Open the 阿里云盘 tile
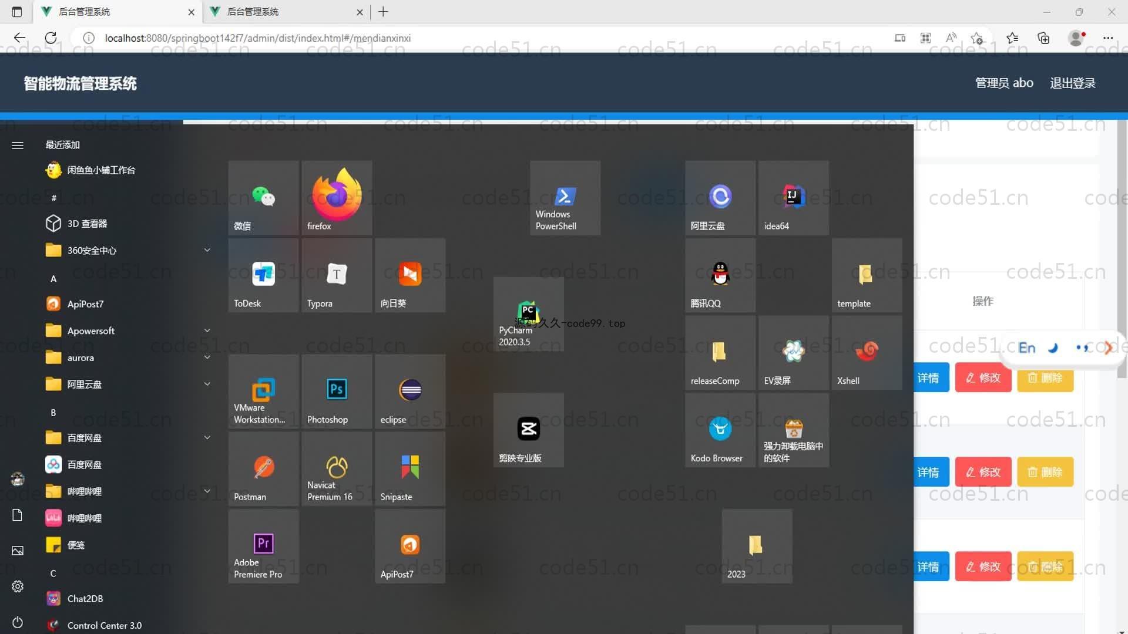1128x634 pixels. [720, 198]
